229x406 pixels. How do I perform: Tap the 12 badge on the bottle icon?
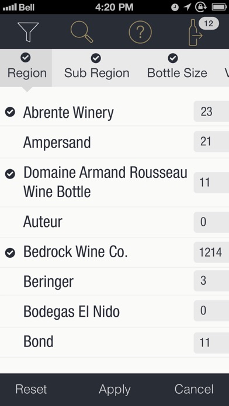(209, 24)
